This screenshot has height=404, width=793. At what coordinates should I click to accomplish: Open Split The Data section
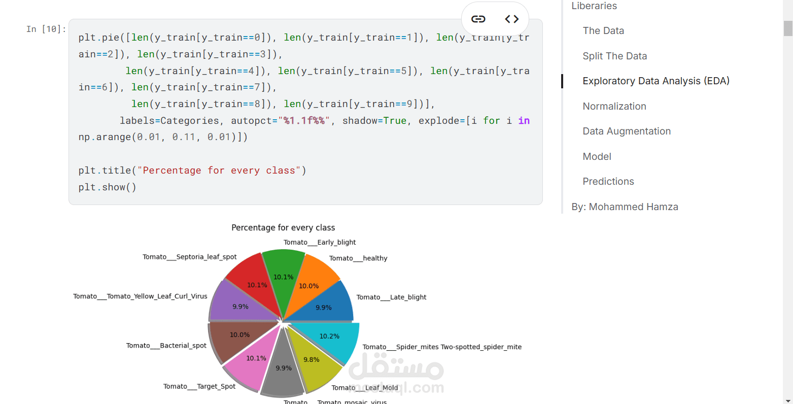615,56
